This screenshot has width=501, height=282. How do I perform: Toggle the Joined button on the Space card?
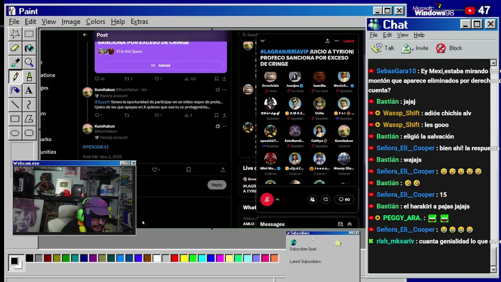pyautogui.click(x=160, y=65)
